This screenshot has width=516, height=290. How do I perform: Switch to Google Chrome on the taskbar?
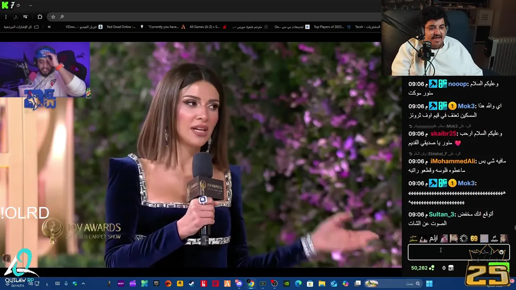[251, 284]
